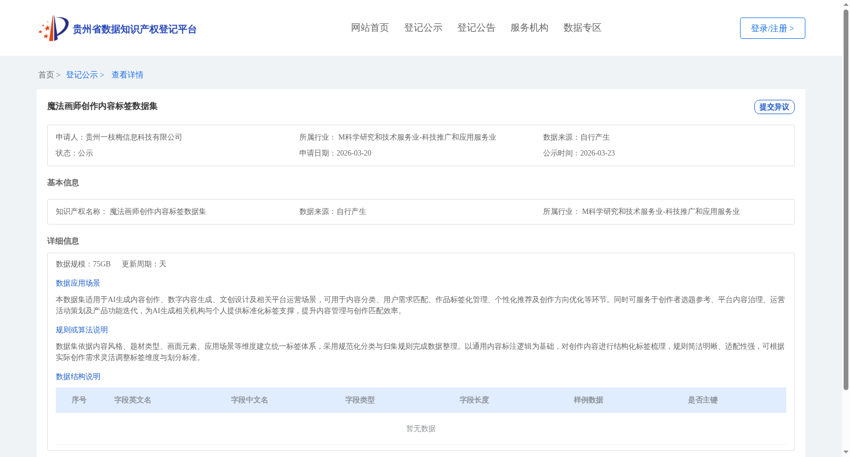The image size is (850, 457).
Task: Click the scrollbar up arrow
Action: coord(846,4)
